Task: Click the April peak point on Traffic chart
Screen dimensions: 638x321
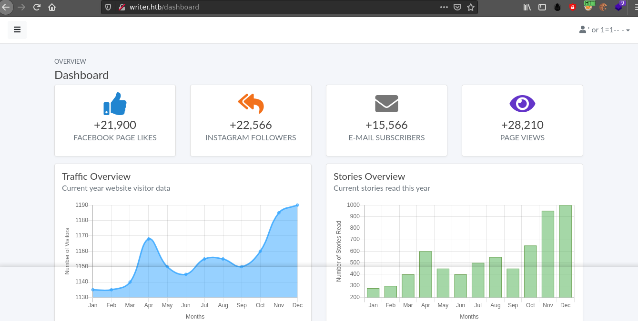Action: coord(149,239)
